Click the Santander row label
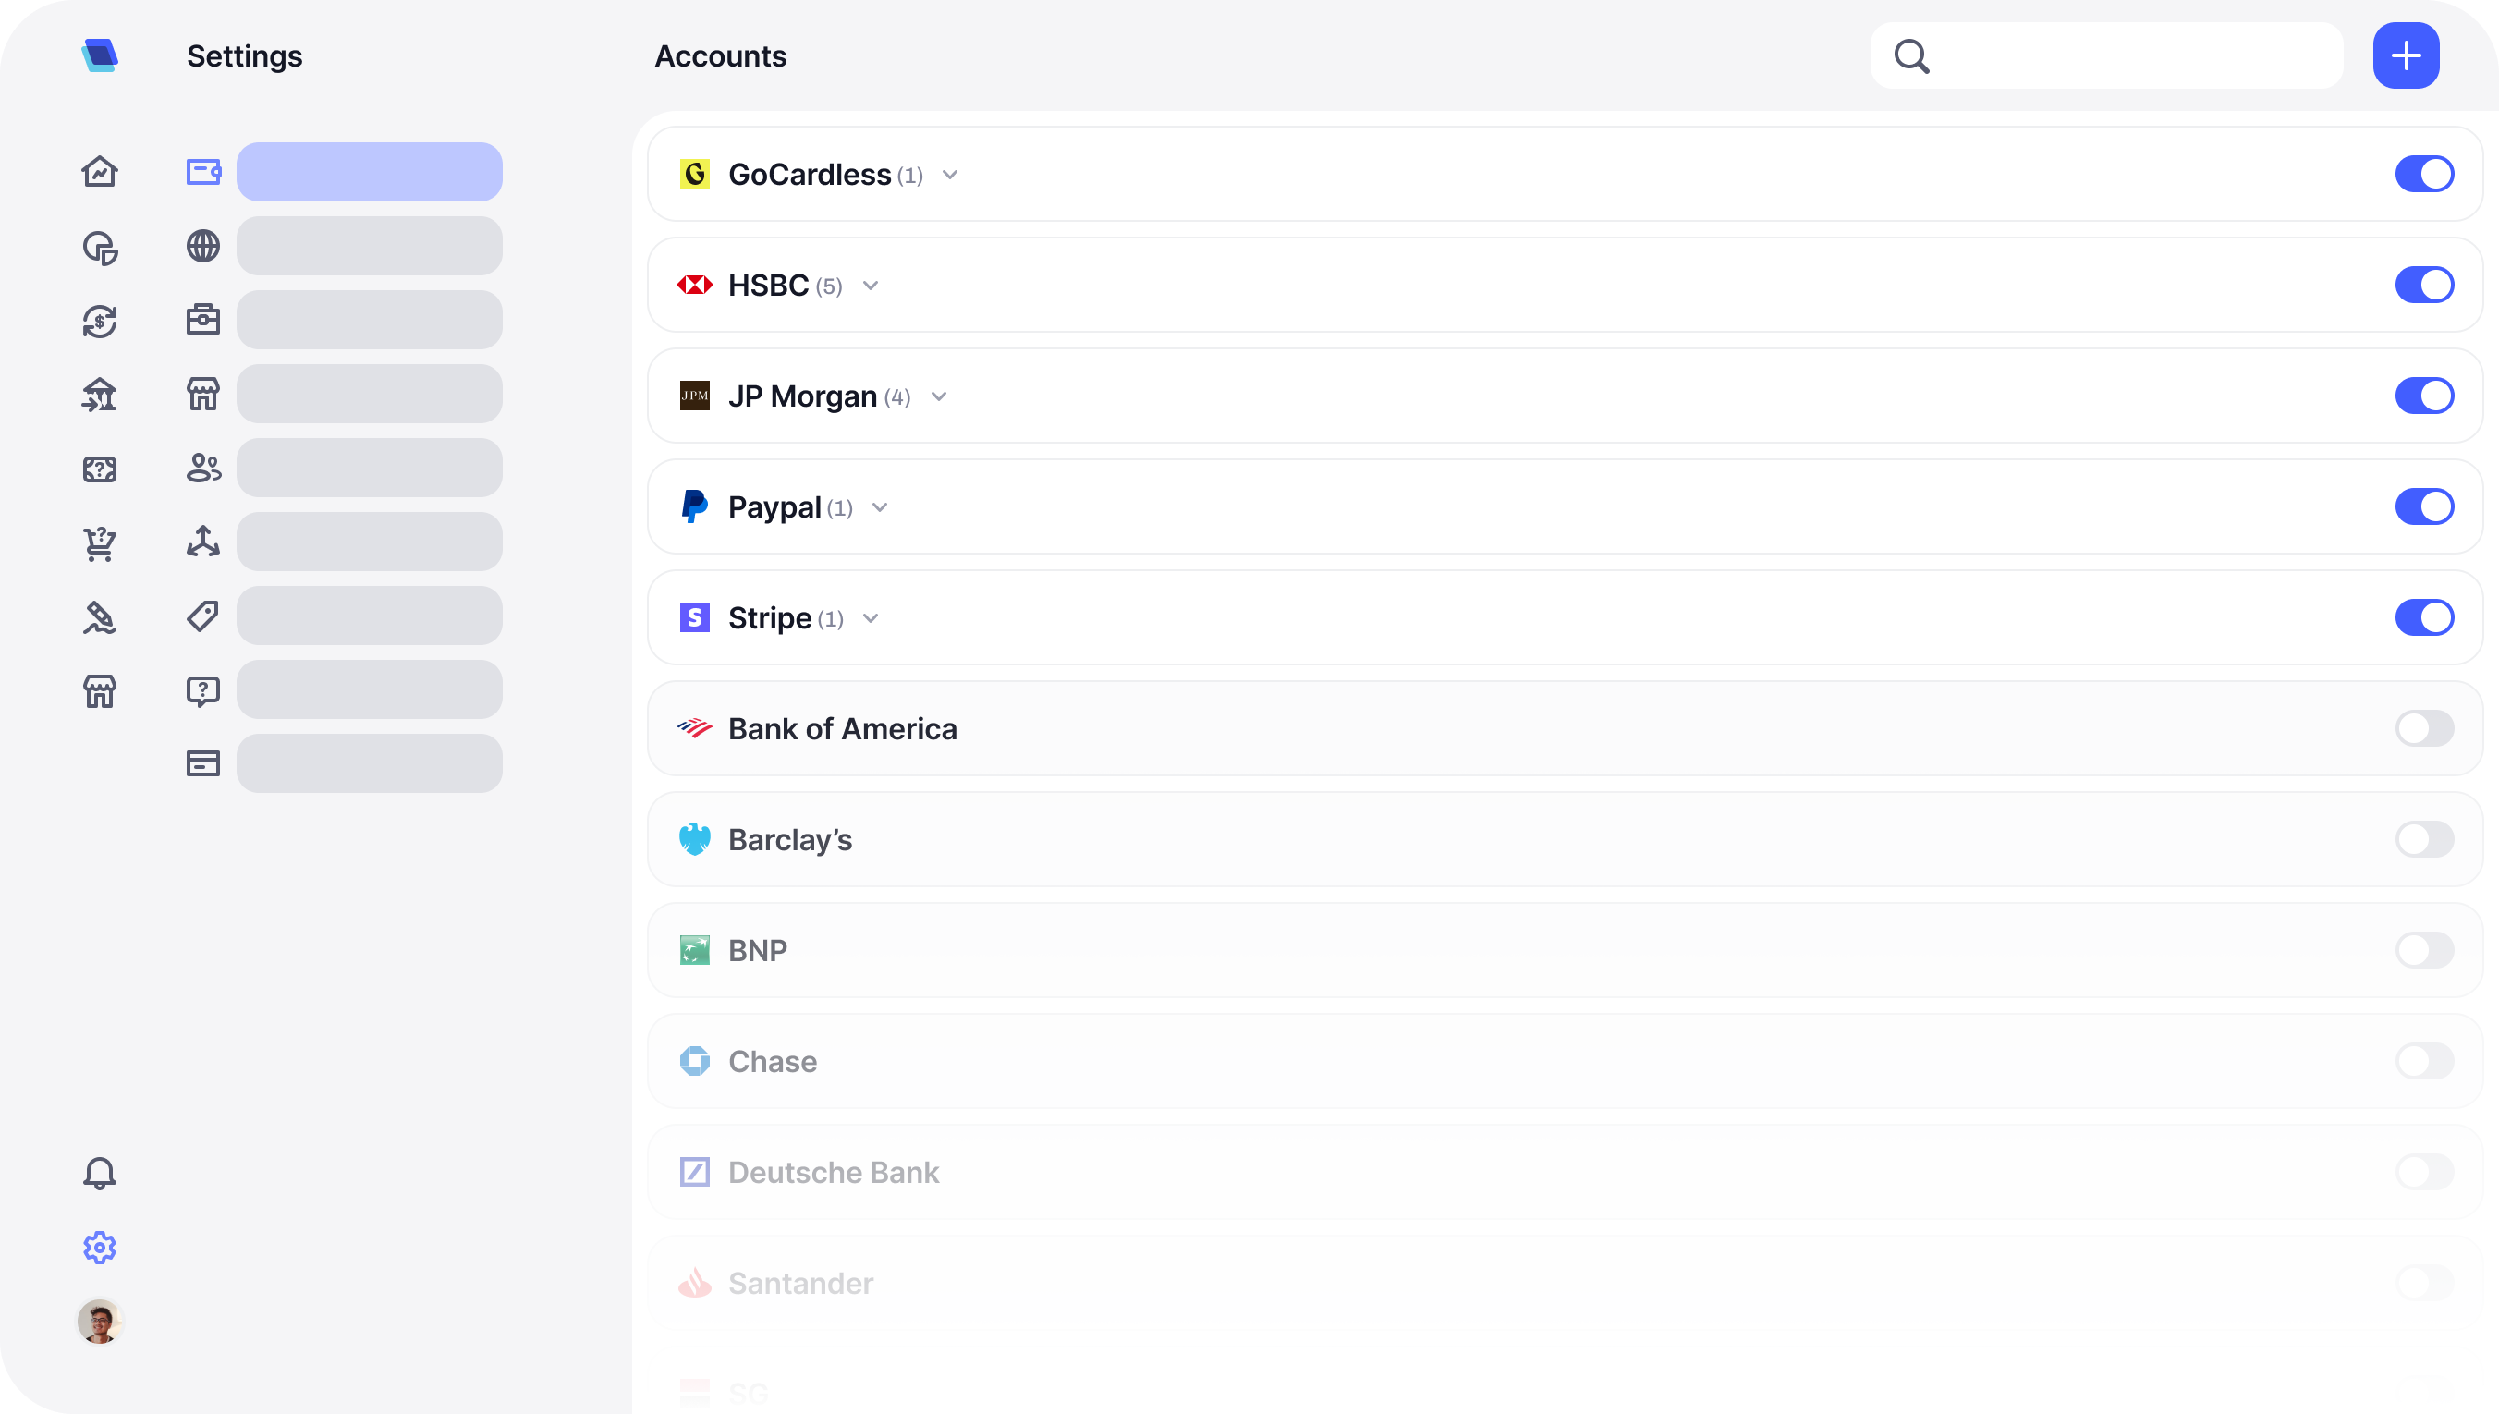Viewport: 2499px width, 1414px height. click(x=800, y=1283)
